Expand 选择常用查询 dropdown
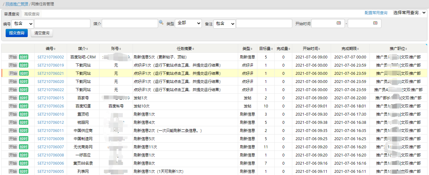Viewport: 429px width, 175px height. 409,13
